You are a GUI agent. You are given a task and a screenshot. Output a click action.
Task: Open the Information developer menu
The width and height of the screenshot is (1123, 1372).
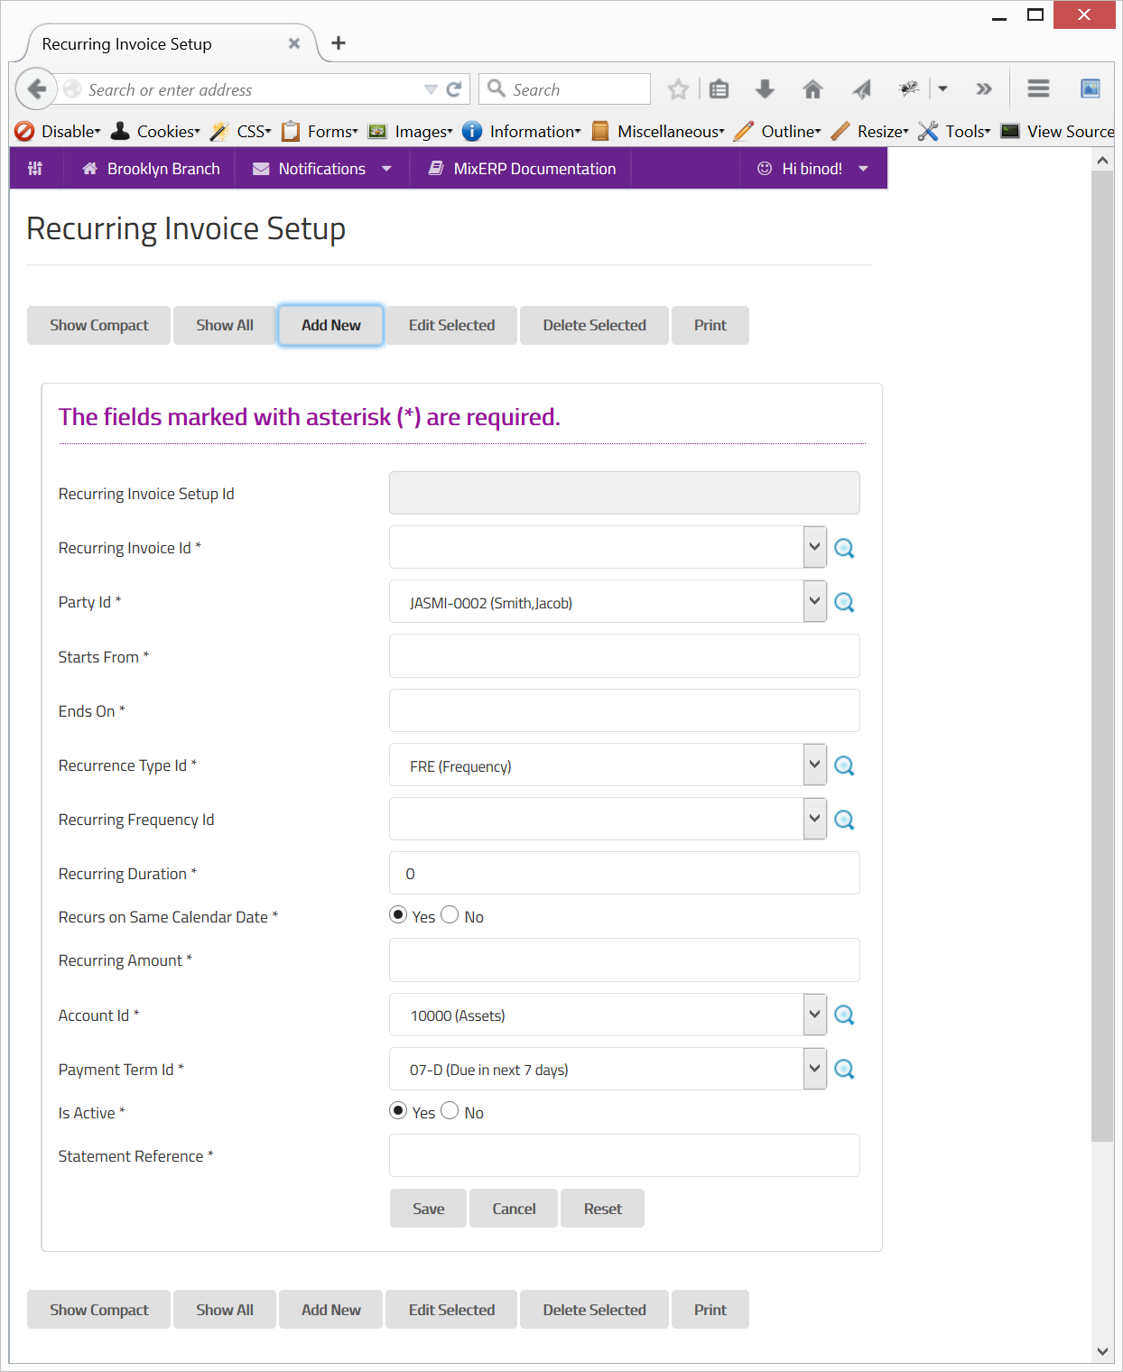[522, 132]
